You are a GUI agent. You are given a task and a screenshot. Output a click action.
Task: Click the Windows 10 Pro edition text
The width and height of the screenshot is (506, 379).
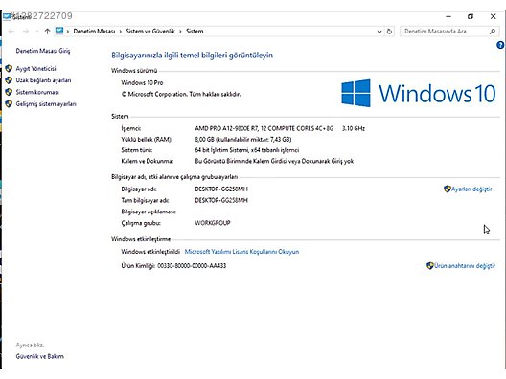tap(142, 83)
